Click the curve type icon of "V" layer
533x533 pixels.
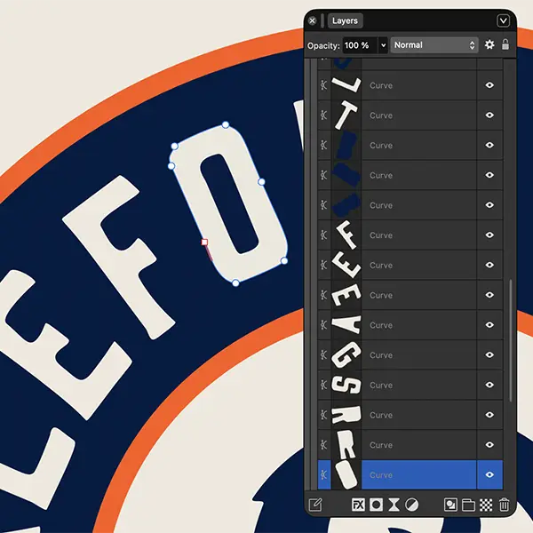point(324,324)
